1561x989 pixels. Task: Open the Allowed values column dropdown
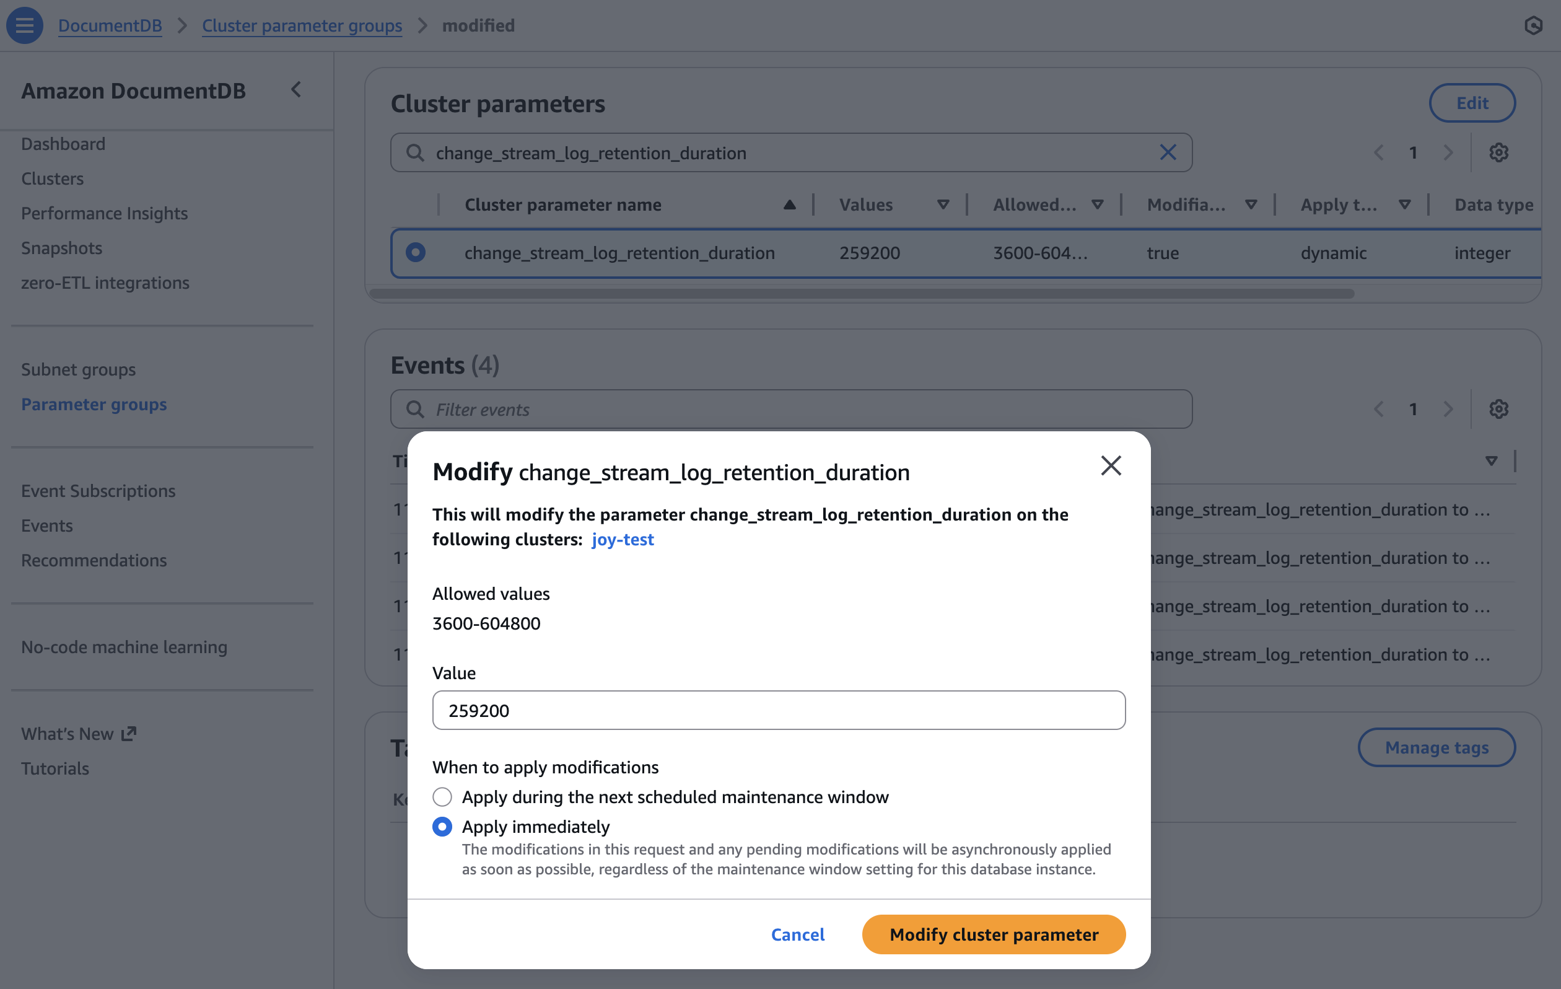click(1098, 205)
